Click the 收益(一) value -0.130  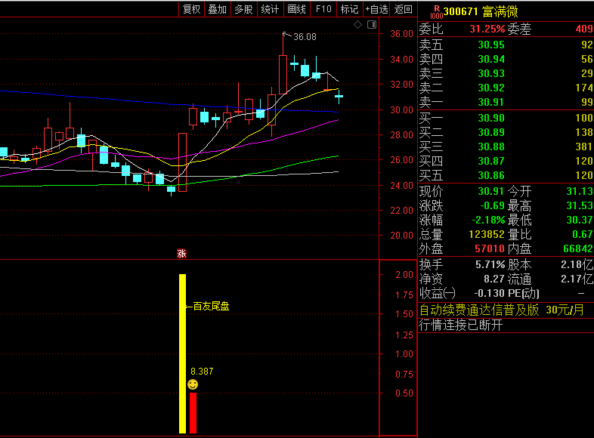[490, 294]
